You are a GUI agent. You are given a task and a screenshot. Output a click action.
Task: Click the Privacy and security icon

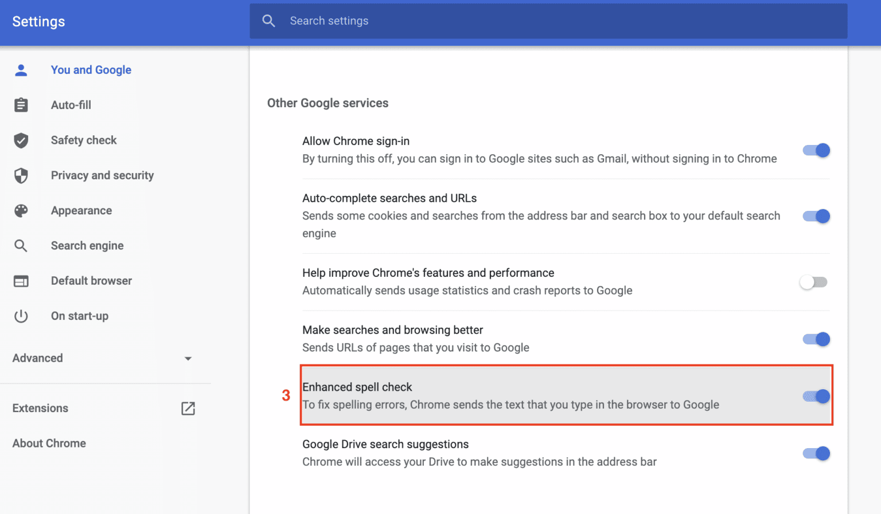[21, 175]
